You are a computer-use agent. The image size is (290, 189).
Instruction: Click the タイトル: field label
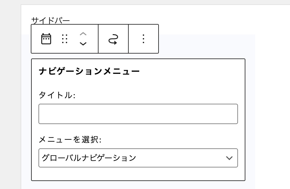coord(57,95)
